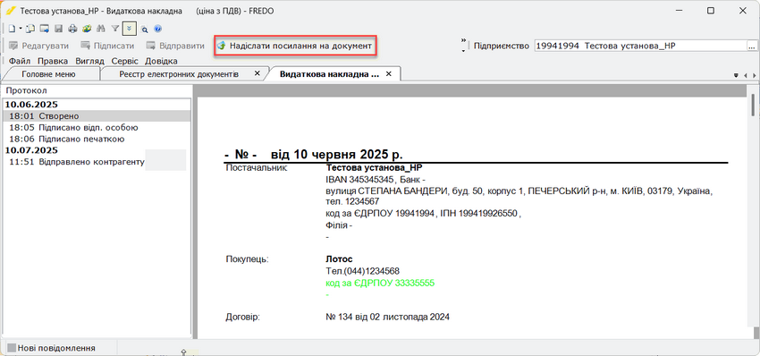Click the binoculars search icon
Image resolution: width=760 pixels, height=356 pixels.
(x=101, y=29)
